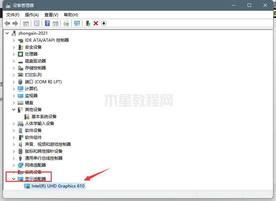Select the 软件组件 category
The width and height of the screenshot is (276, 201).
click(33, 137)
